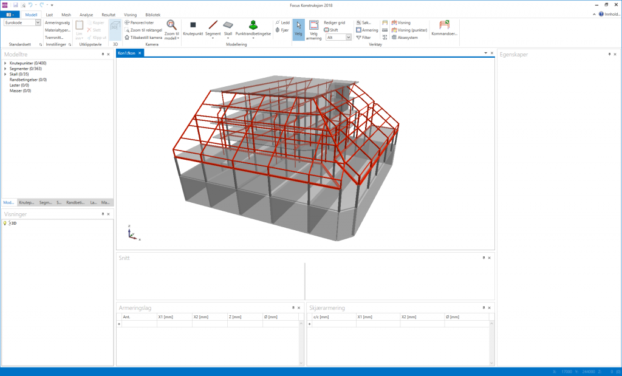The width and height of the screenshot is (622, 376).
Task: Open the document tab list dropdown arrow
Action: pos(485,53)
